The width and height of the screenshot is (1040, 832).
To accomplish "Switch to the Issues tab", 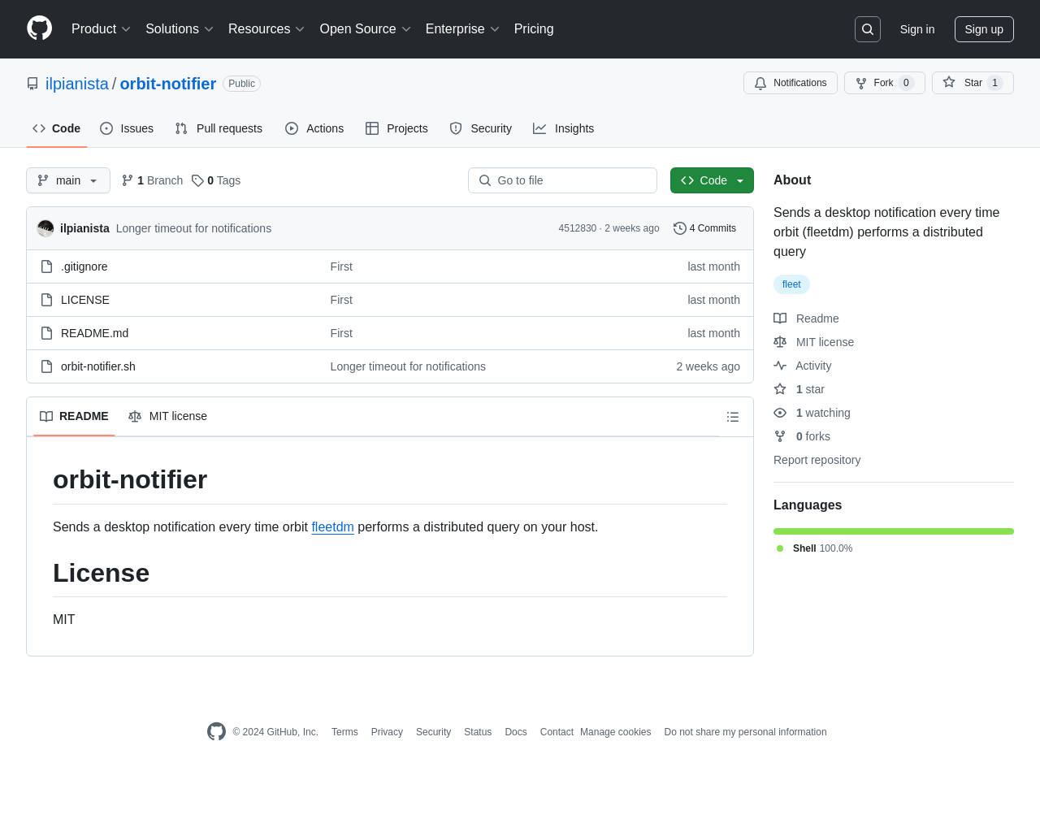I will [x=127, y=128].
